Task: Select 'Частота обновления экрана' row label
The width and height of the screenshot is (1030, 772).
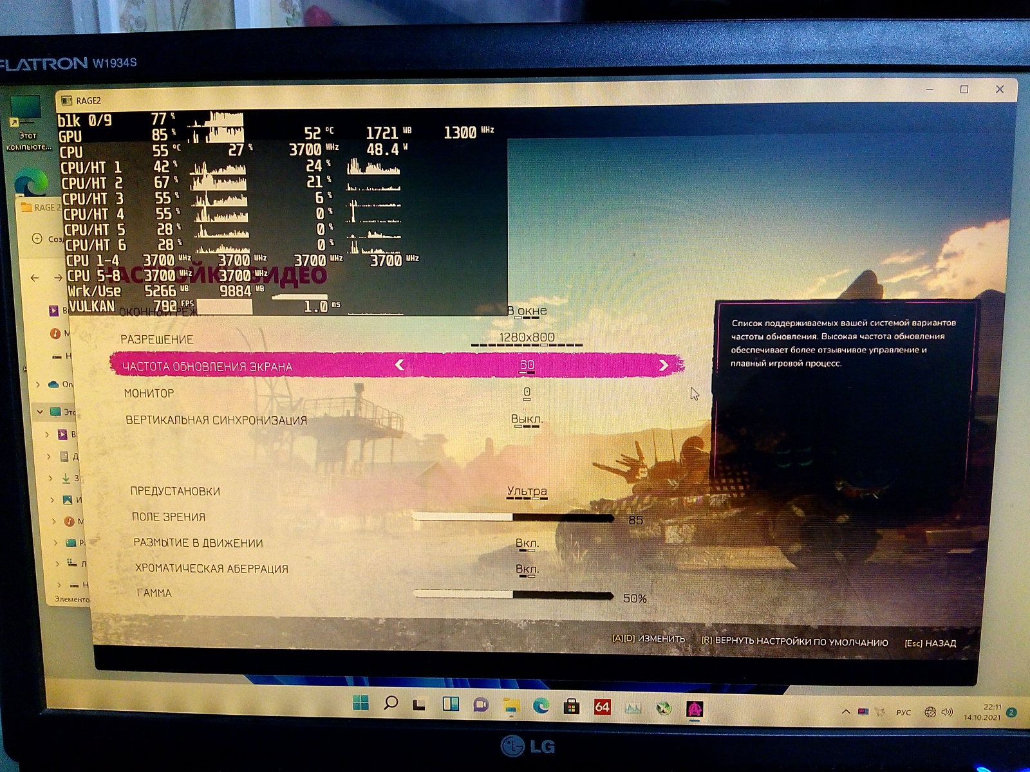Action: click(x=207, y=367)
